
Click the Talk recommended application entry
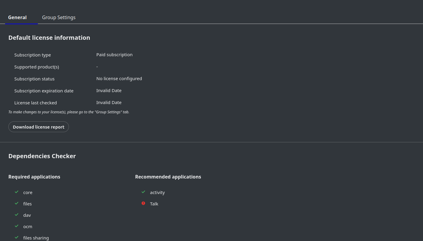tap(154, 204)
